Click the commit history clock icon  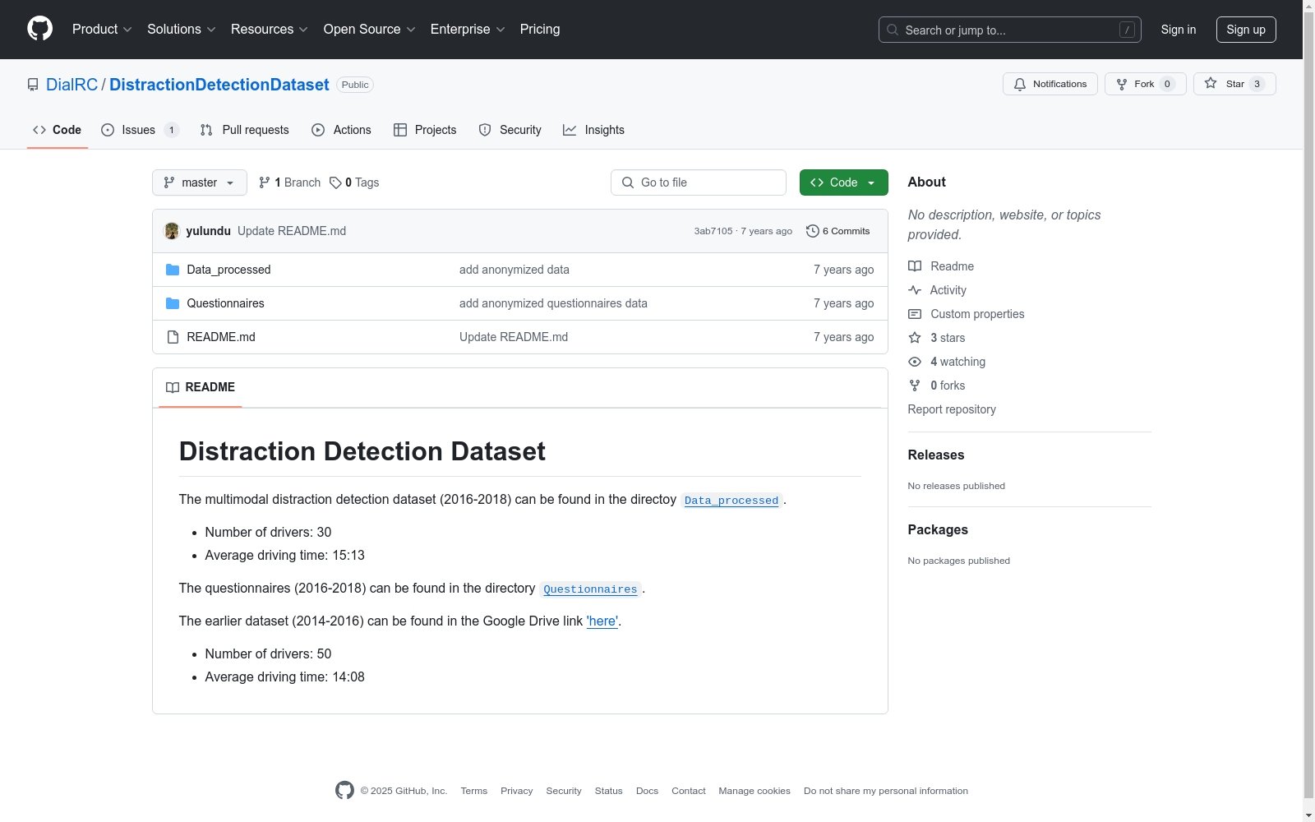(x=813, y=231)
